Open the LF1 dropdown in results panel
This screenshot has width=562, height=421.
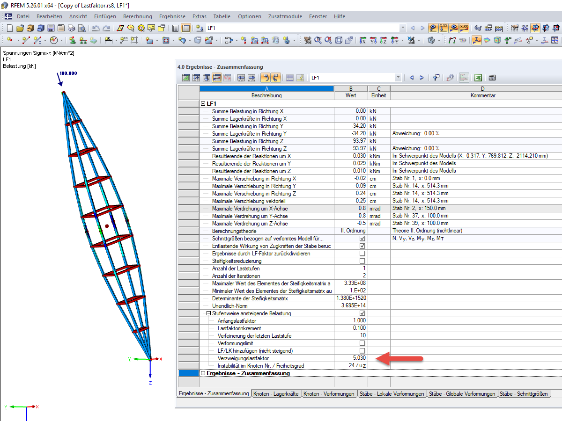click(399, 78)
